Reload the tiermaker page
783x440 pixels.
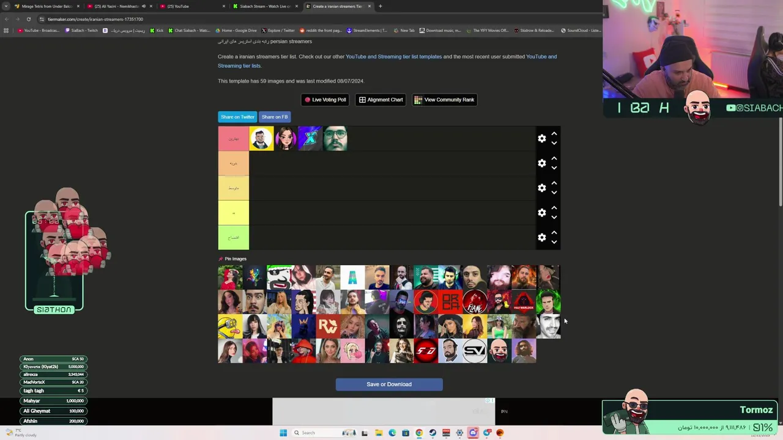point(28,19)
